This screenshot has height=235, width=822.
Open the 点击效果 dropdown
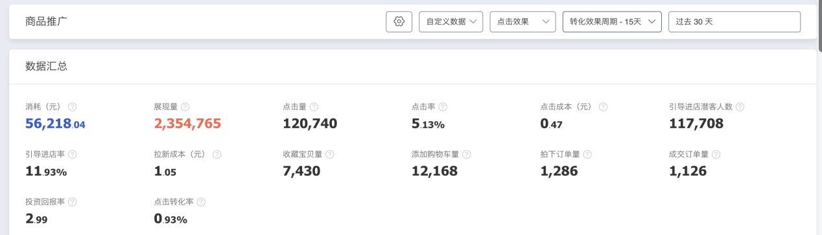523,21
